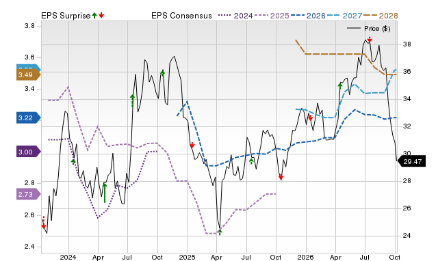Click the 2026 label on the time axis
This screenshot has height=261, width=438.
306,257
